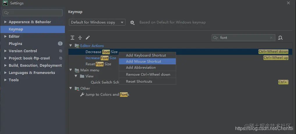Collapse the Other tree node

coord(71,88)
